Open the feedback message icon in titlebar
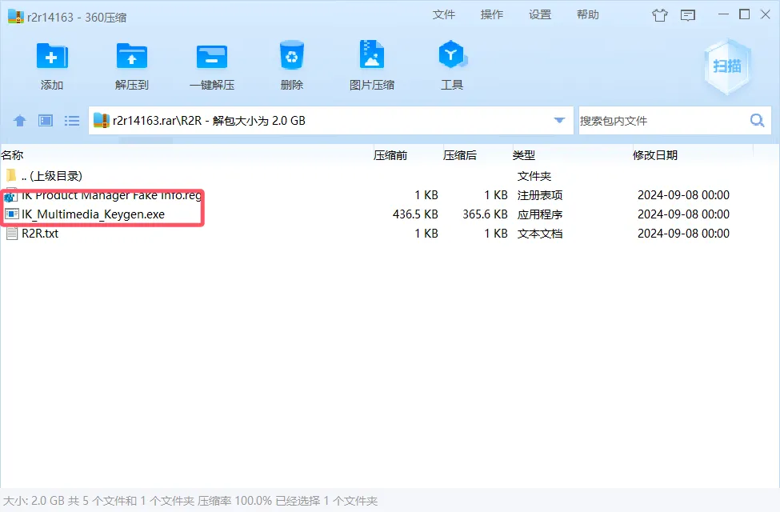Image resolution: width=780 pixels, height=512 pixels. tap(690, 15)
